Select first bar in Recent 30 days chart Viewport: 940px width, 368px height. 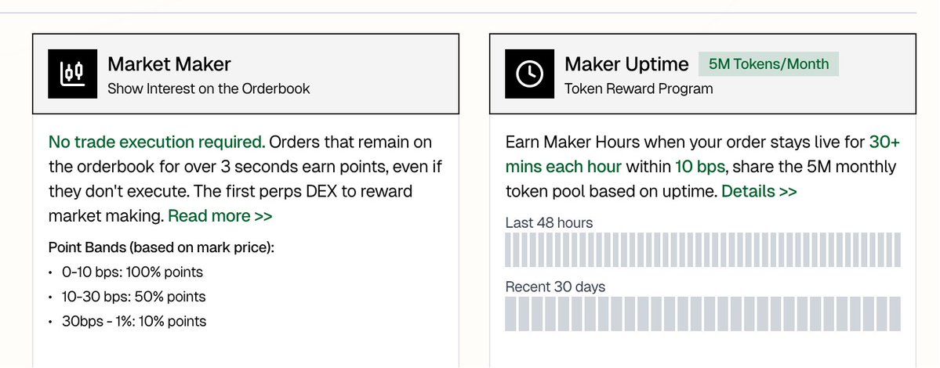512,313
